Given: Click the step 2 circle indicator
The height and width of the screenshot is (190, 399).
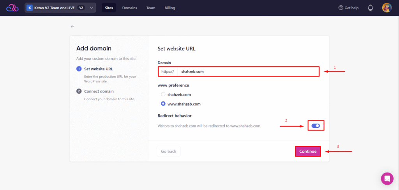Looking at the screenshot, I should point(79,91).
